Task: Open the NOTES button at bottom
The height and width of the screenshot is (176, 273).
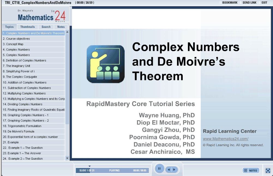Action: [x=251, y=171]
